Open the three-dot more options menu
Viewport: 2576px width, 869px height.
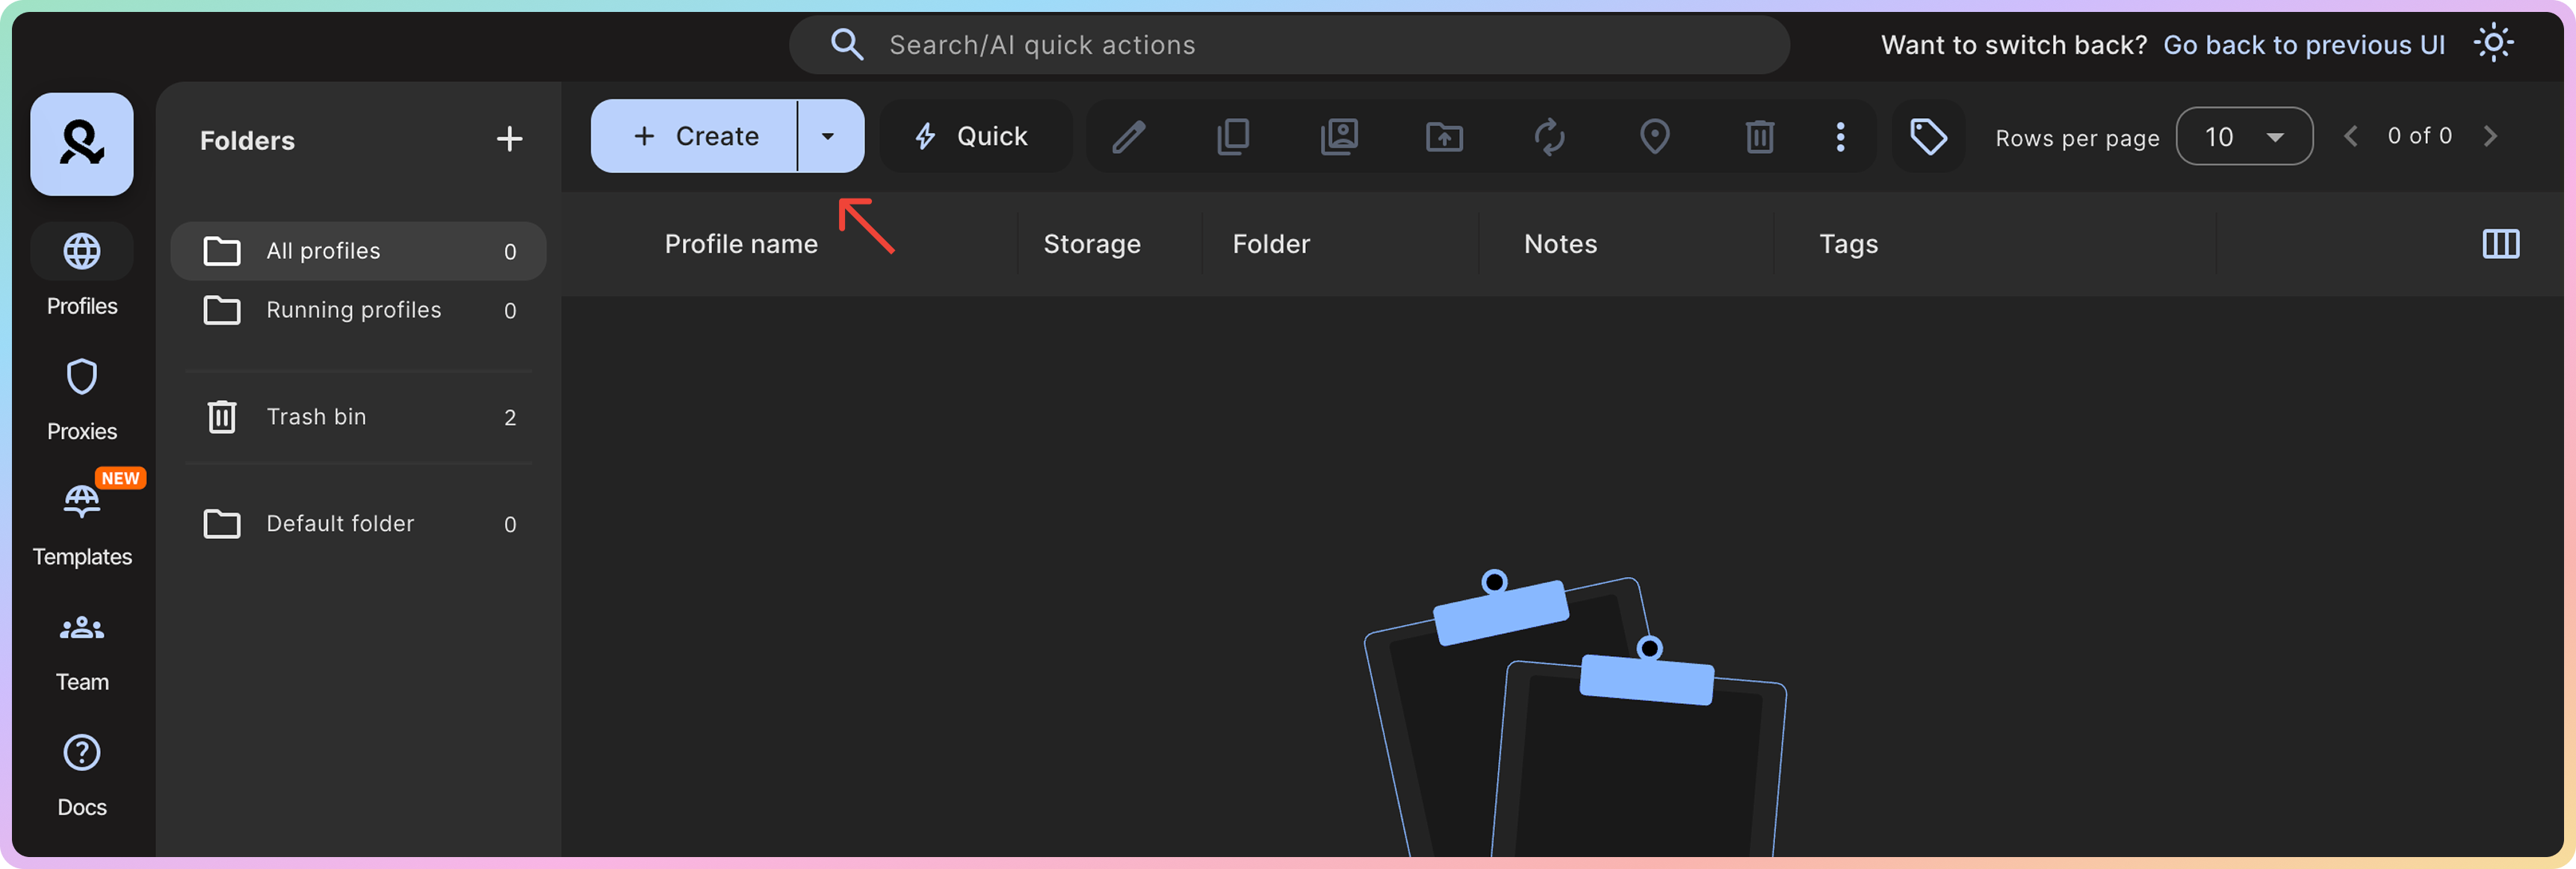(x=1840, y=137)
